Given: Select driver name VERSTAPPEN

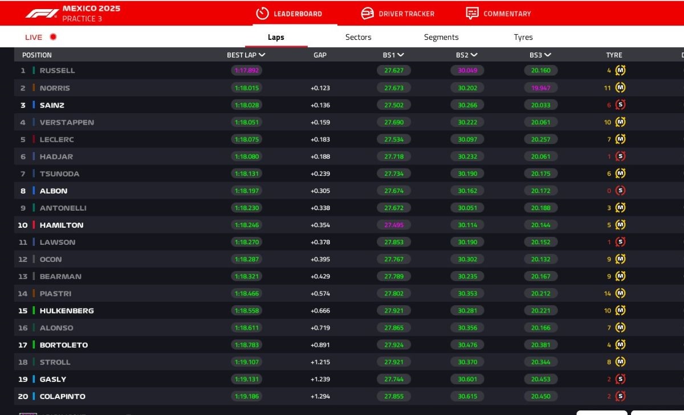Looking at the screenshot, I should click(x=67, y=122).
